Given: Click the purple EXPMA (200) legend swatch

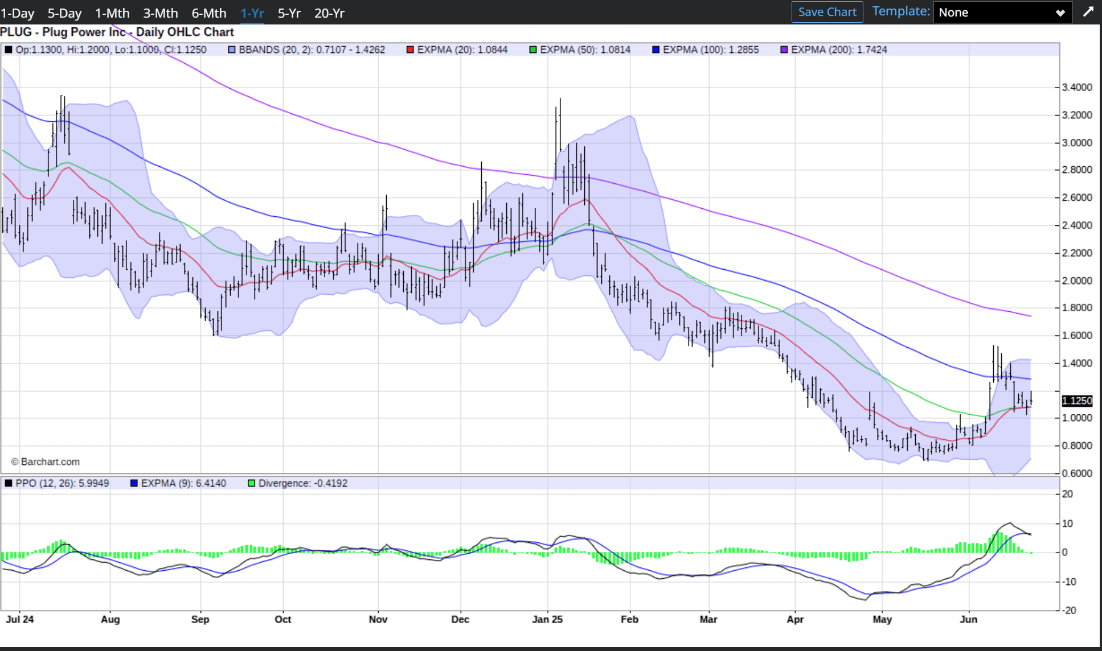Looking at the screenshot, I should pos(784,50).
